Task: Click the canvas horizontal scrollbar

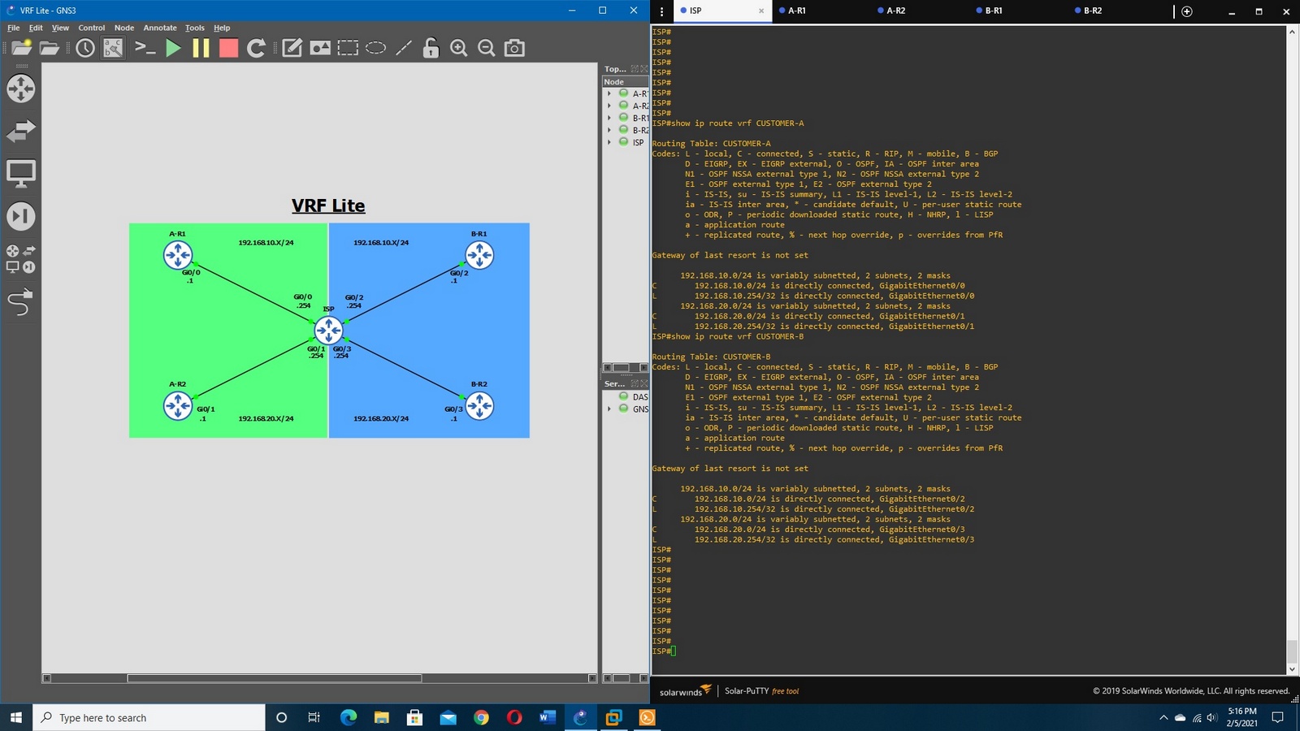Action: [x=274, y=678]
